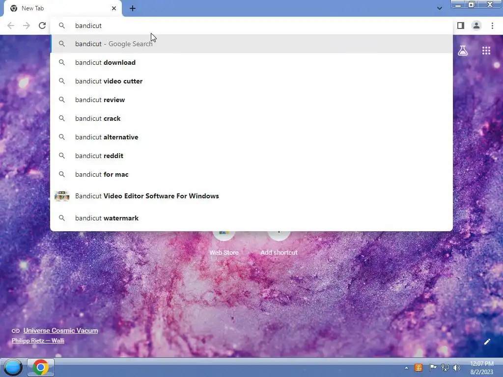Open the Windows Start orb

13,367
